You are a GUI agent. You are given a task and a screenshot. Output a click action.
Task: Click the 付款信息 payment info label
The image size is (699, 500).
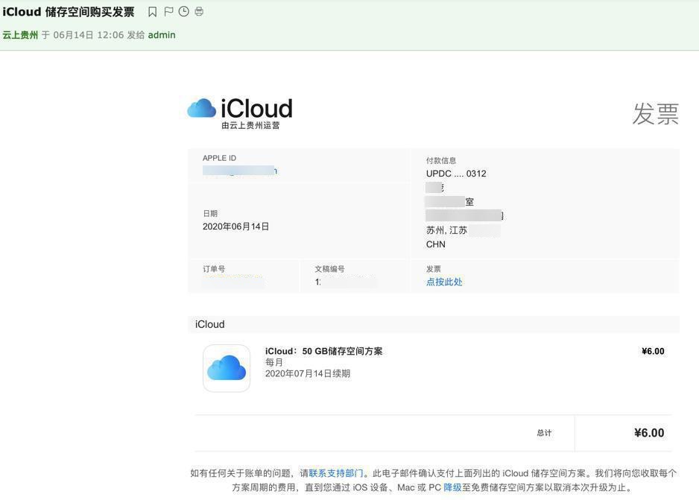[441, 160]
